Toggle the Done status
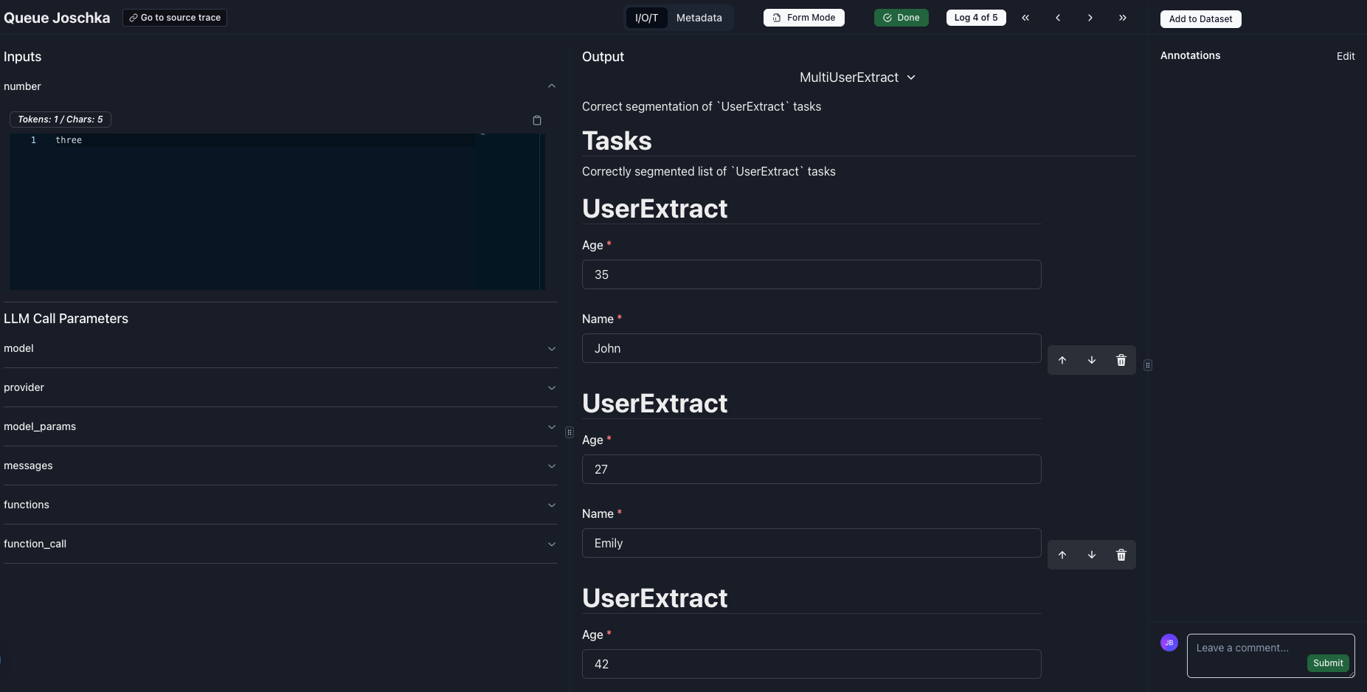 coord(901,17)
